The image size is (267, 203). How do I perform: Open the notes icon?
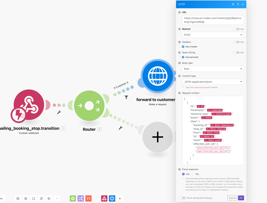[x=34, y=199]
